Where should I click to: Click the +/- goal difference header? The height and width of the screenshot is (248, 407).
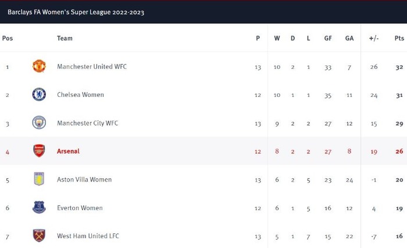[374, 38]
